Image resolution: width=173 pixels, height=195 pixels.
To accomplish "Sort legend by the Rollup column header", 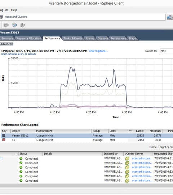I will click(x=99, y=131).
